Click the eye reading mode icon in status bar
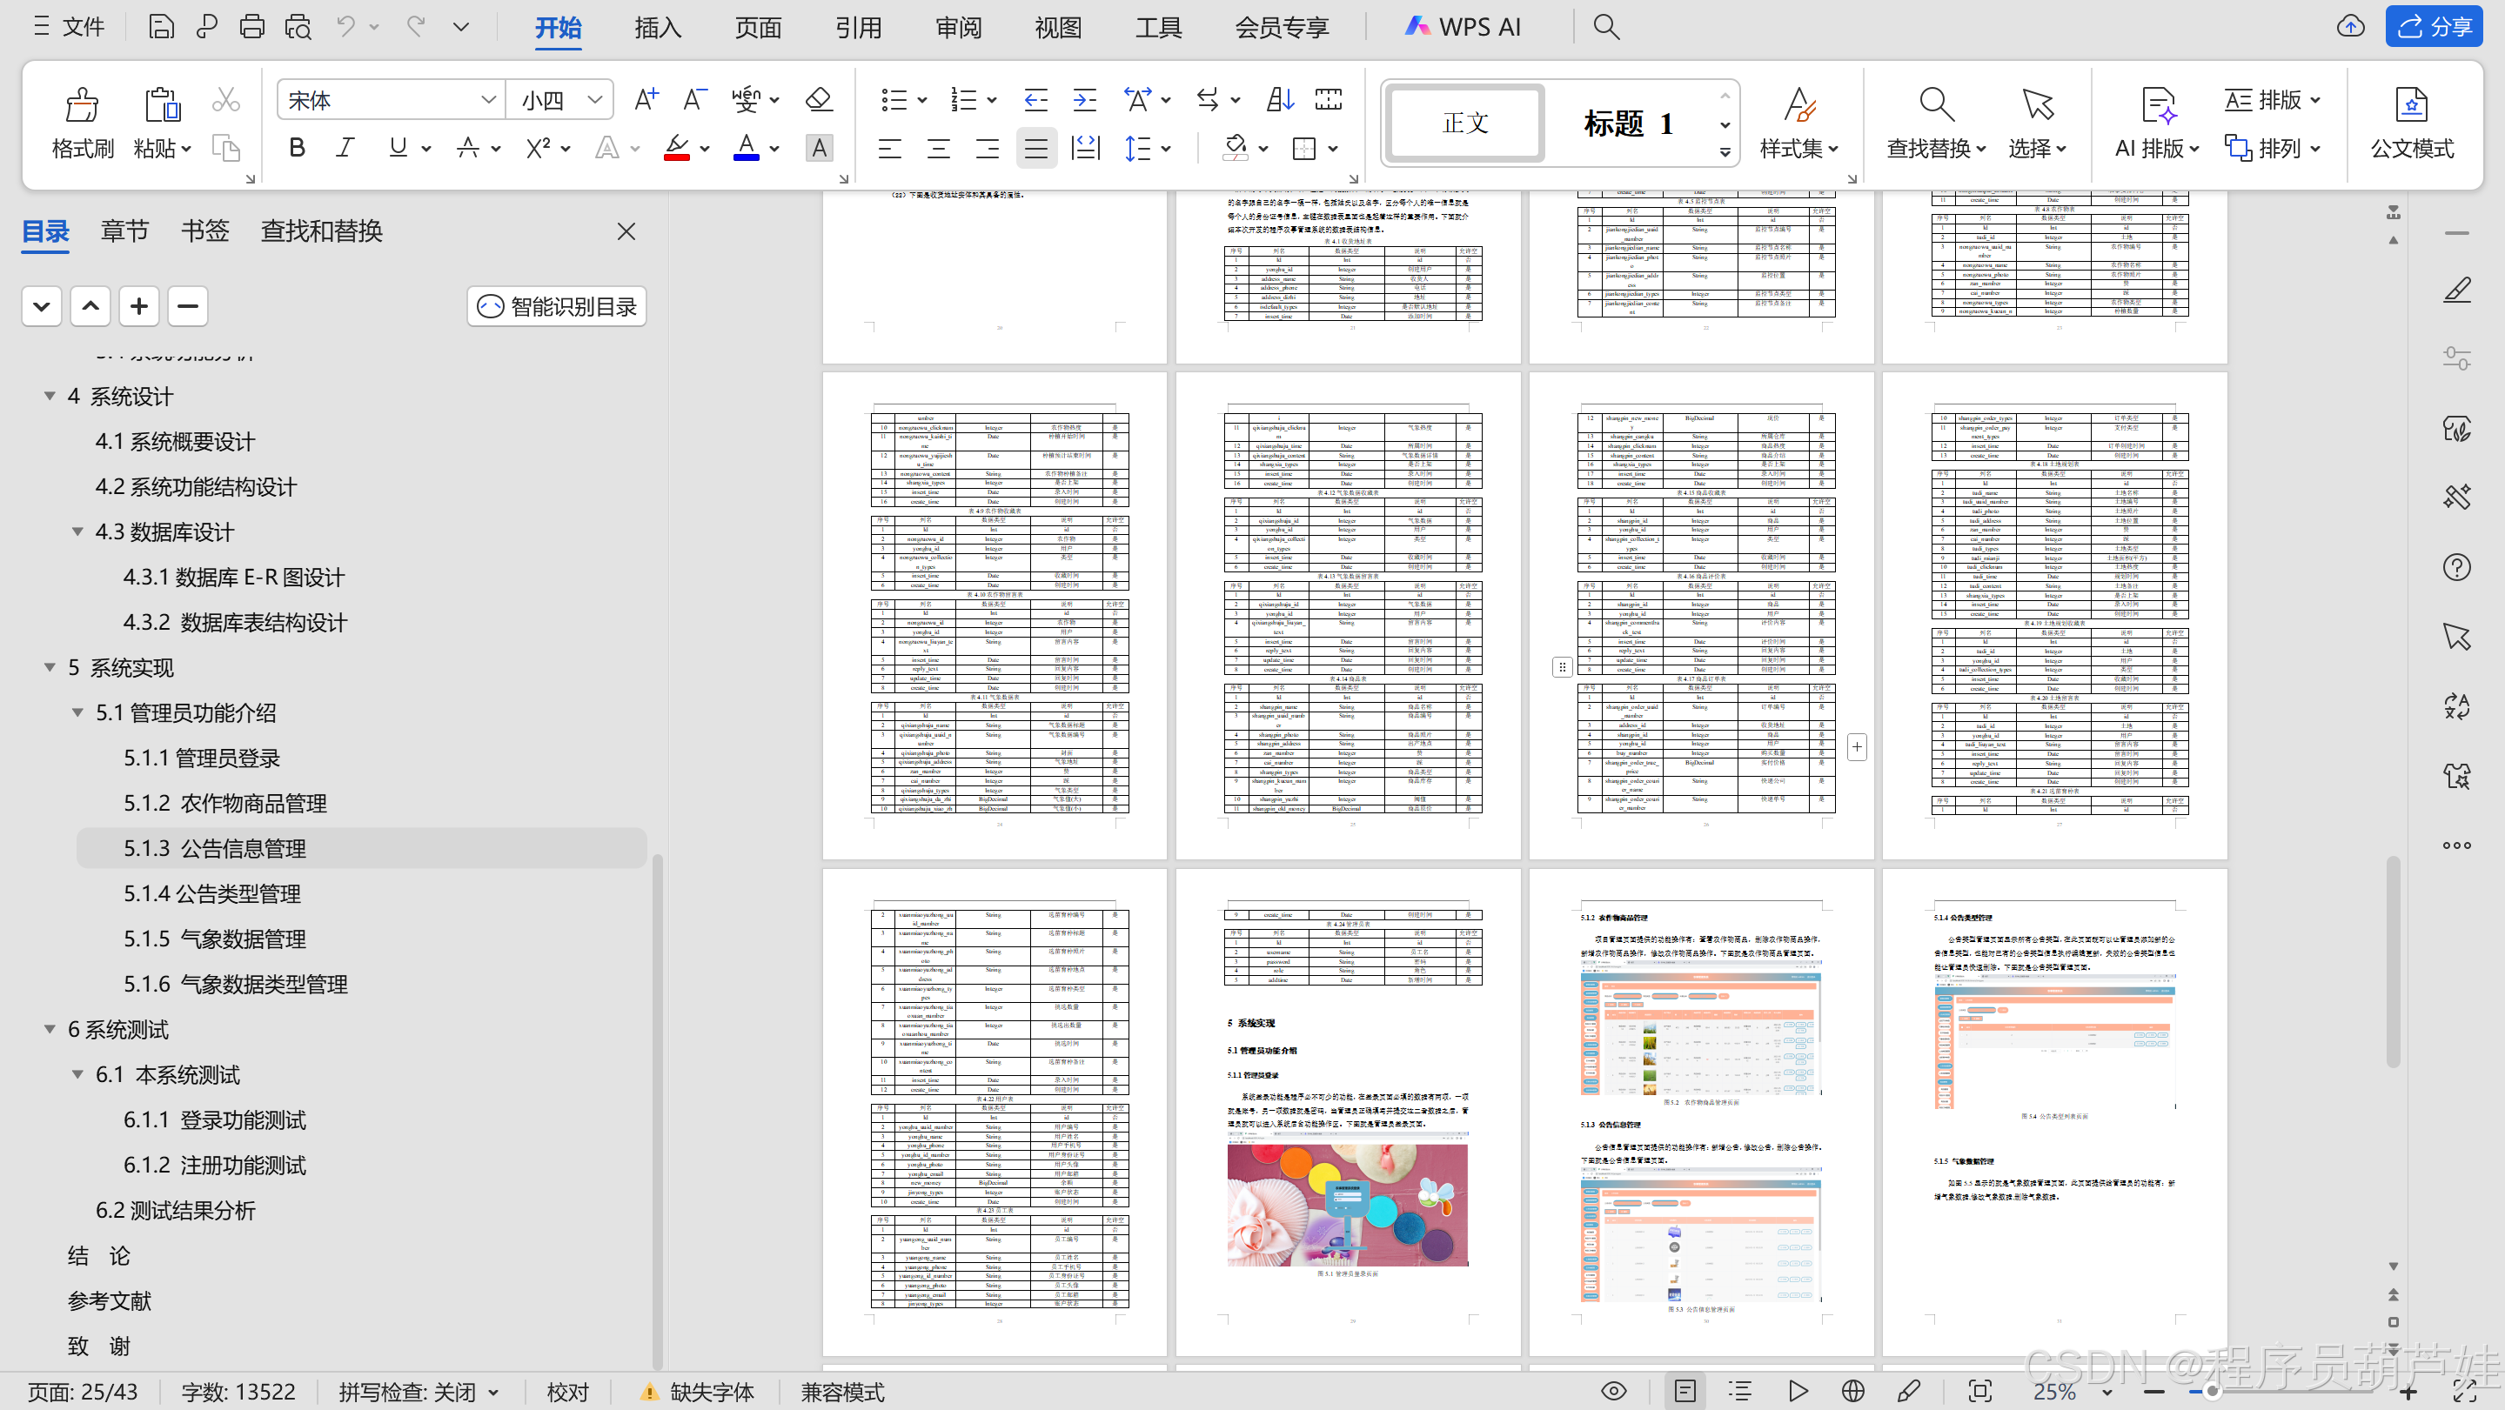 (1613, 1392)
